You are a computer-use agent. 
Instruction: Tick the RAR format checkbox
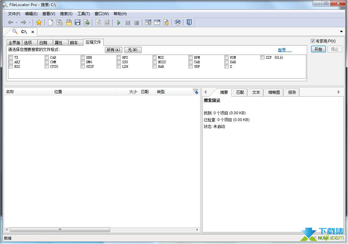point(154,66)
